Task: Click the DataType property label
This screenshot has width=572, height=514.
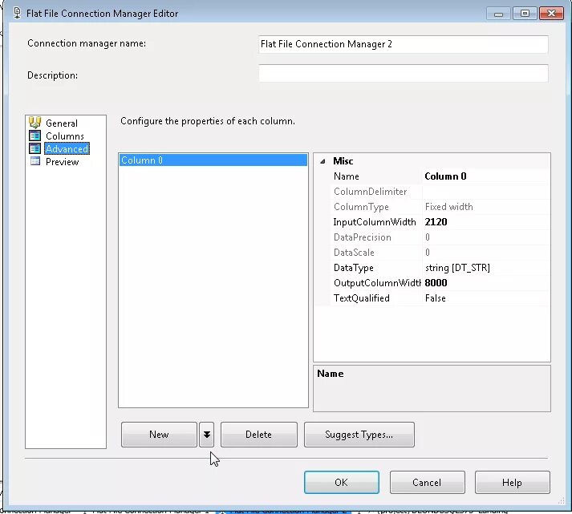Action: coord(354,268)
